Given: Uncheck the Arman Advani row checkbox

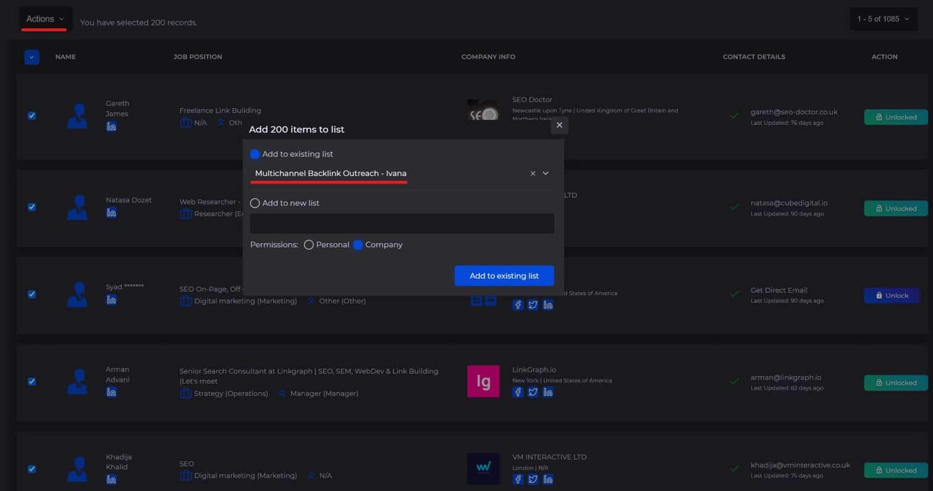Looking at the screenshot, I should click(32, 381).
